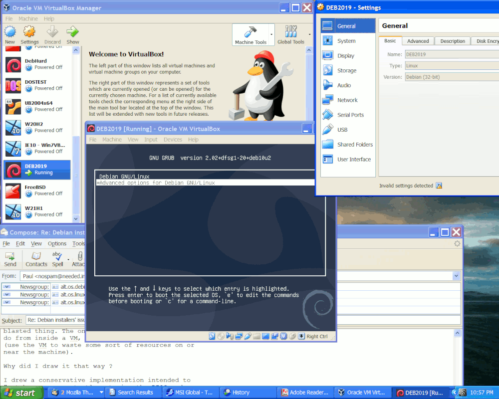Select the Display category in DEB2019 Settings
This screenshot has width=499, height=399.
[348, 56]
